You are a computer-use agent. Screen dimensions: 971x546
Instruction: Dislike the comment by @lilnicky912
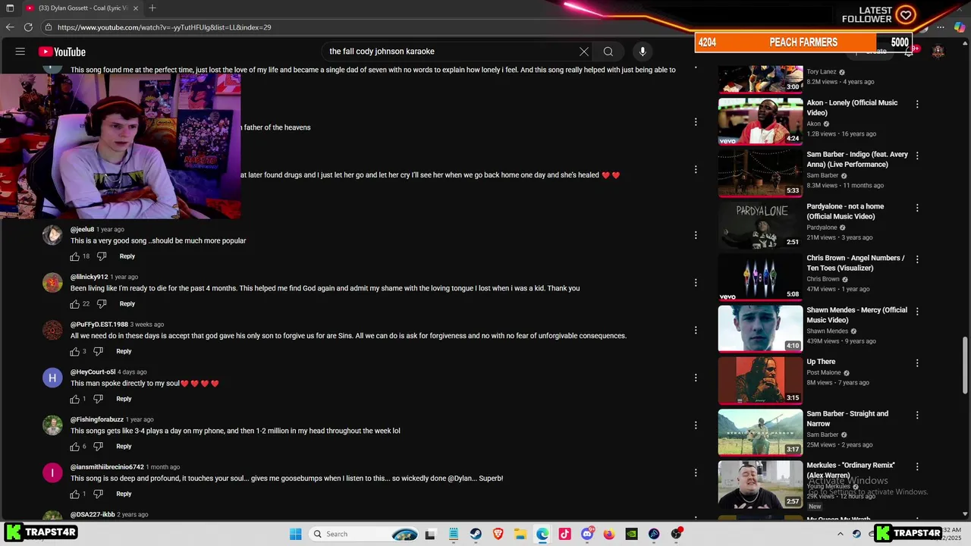click(x=101, y=304)
